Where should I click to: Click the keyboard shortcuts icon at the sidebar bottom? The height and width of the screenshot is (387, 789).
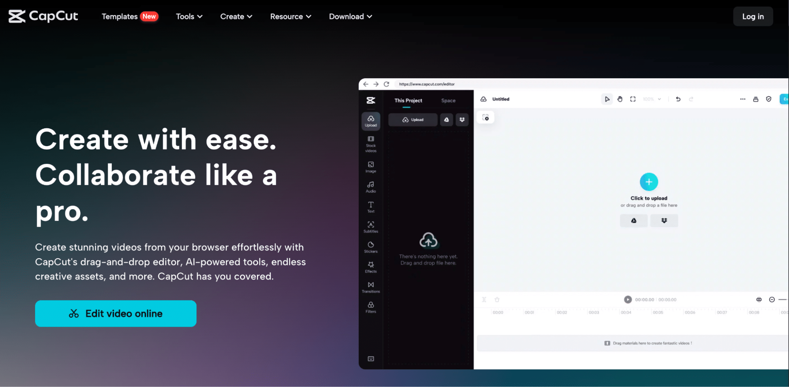point(371,359)
